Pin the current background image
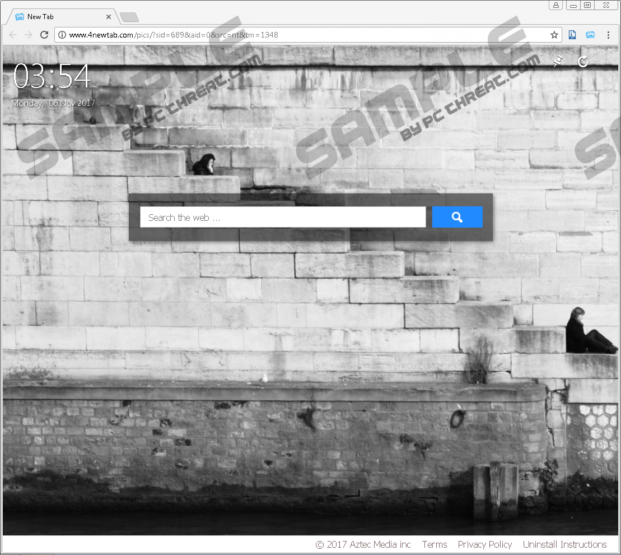Screen dimensions: 621x555 click(557, 62)
